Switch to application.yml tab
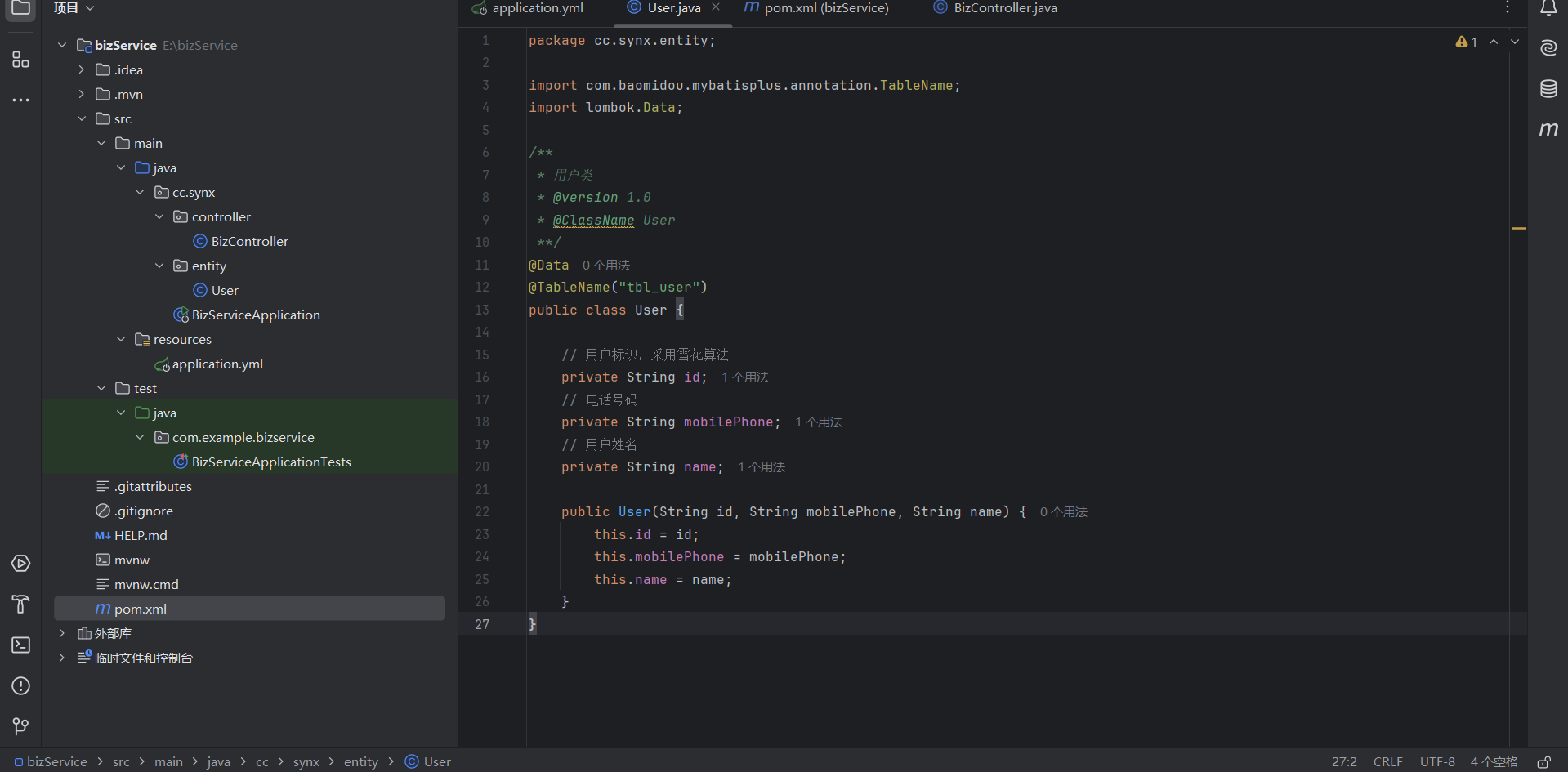The height and width of the screenshot is (772, 1568). click(528, 8)
